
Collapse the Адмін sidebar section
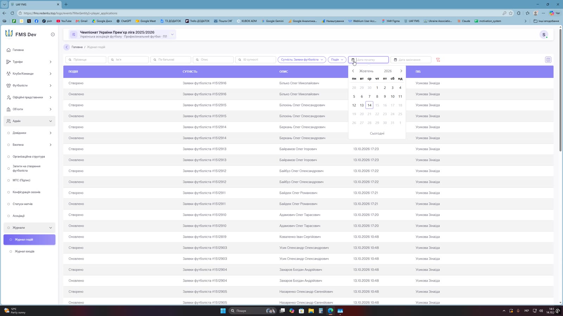click(x=29, y=121)
